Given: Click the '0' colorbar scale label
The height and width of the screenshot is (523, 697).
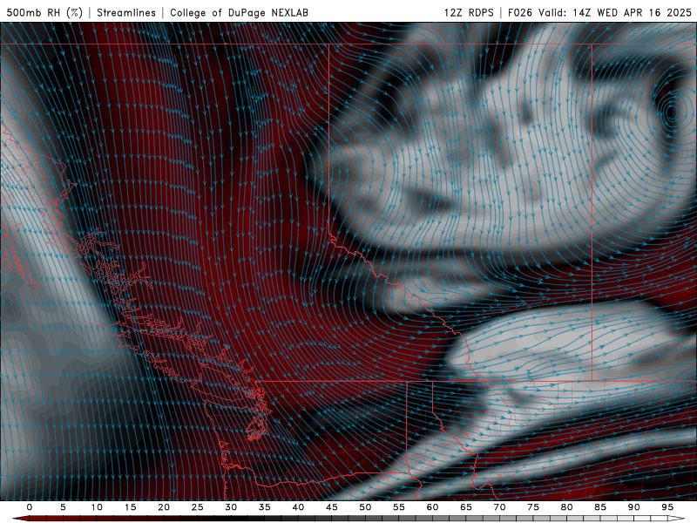Looking at the screenshot, I should tap(30, 507).
